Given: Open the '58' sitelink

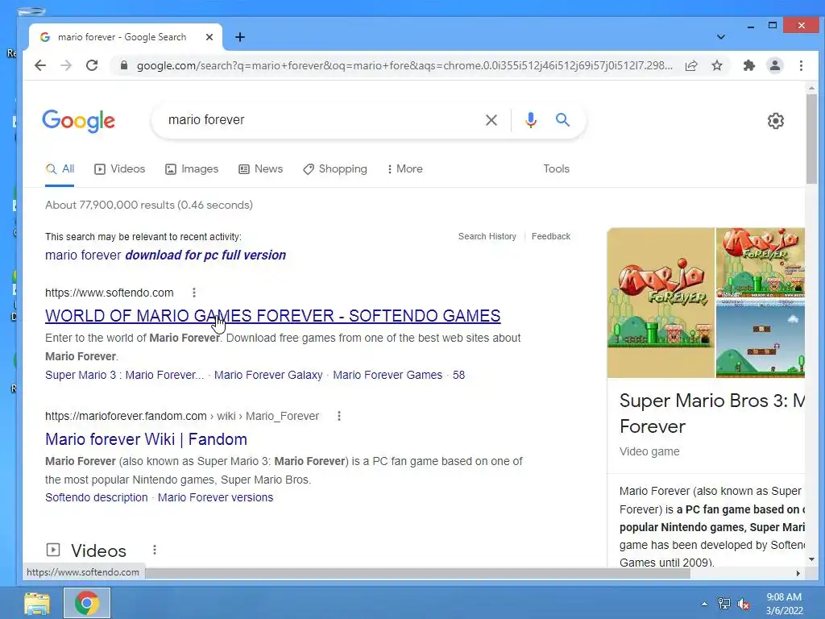Looking at the screenshot, I should 458,375.
